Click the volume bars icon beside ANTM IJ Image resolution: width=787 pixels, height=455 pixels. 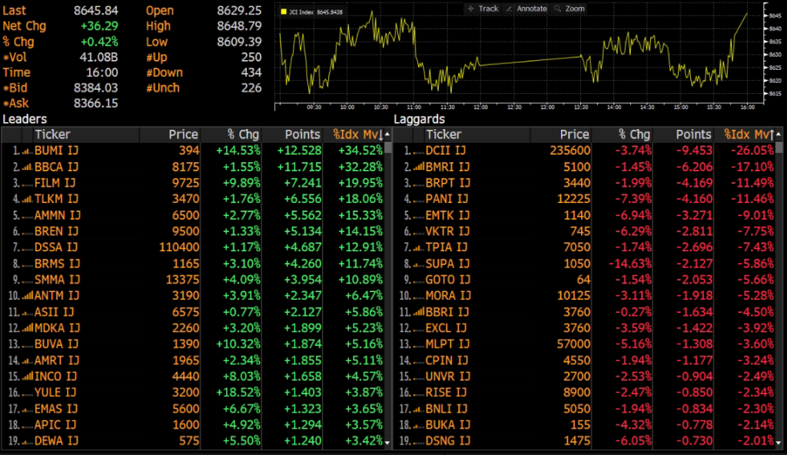[26, 295]
